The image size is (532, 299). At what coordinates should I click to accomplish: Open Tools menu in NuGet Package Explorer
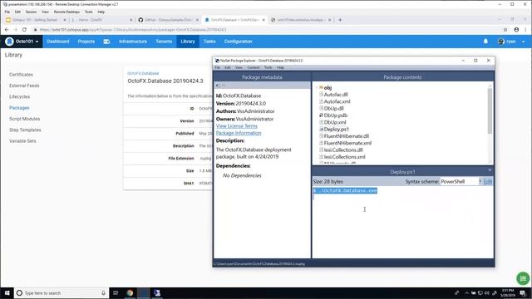pos(268,67)
